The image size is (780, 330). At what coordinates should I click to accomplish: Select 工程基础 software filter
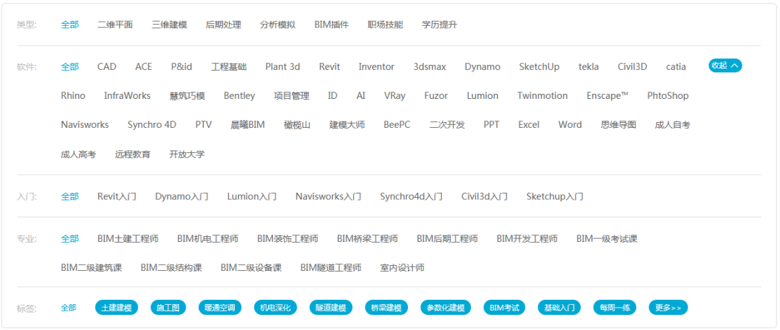coord(229,66)
